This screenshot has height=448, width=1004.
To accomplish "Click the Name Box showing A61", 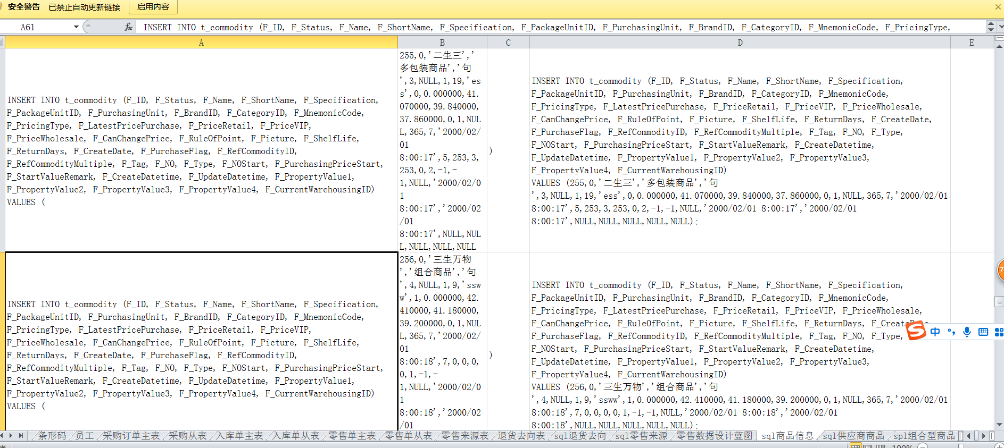I will click(36, 27).
